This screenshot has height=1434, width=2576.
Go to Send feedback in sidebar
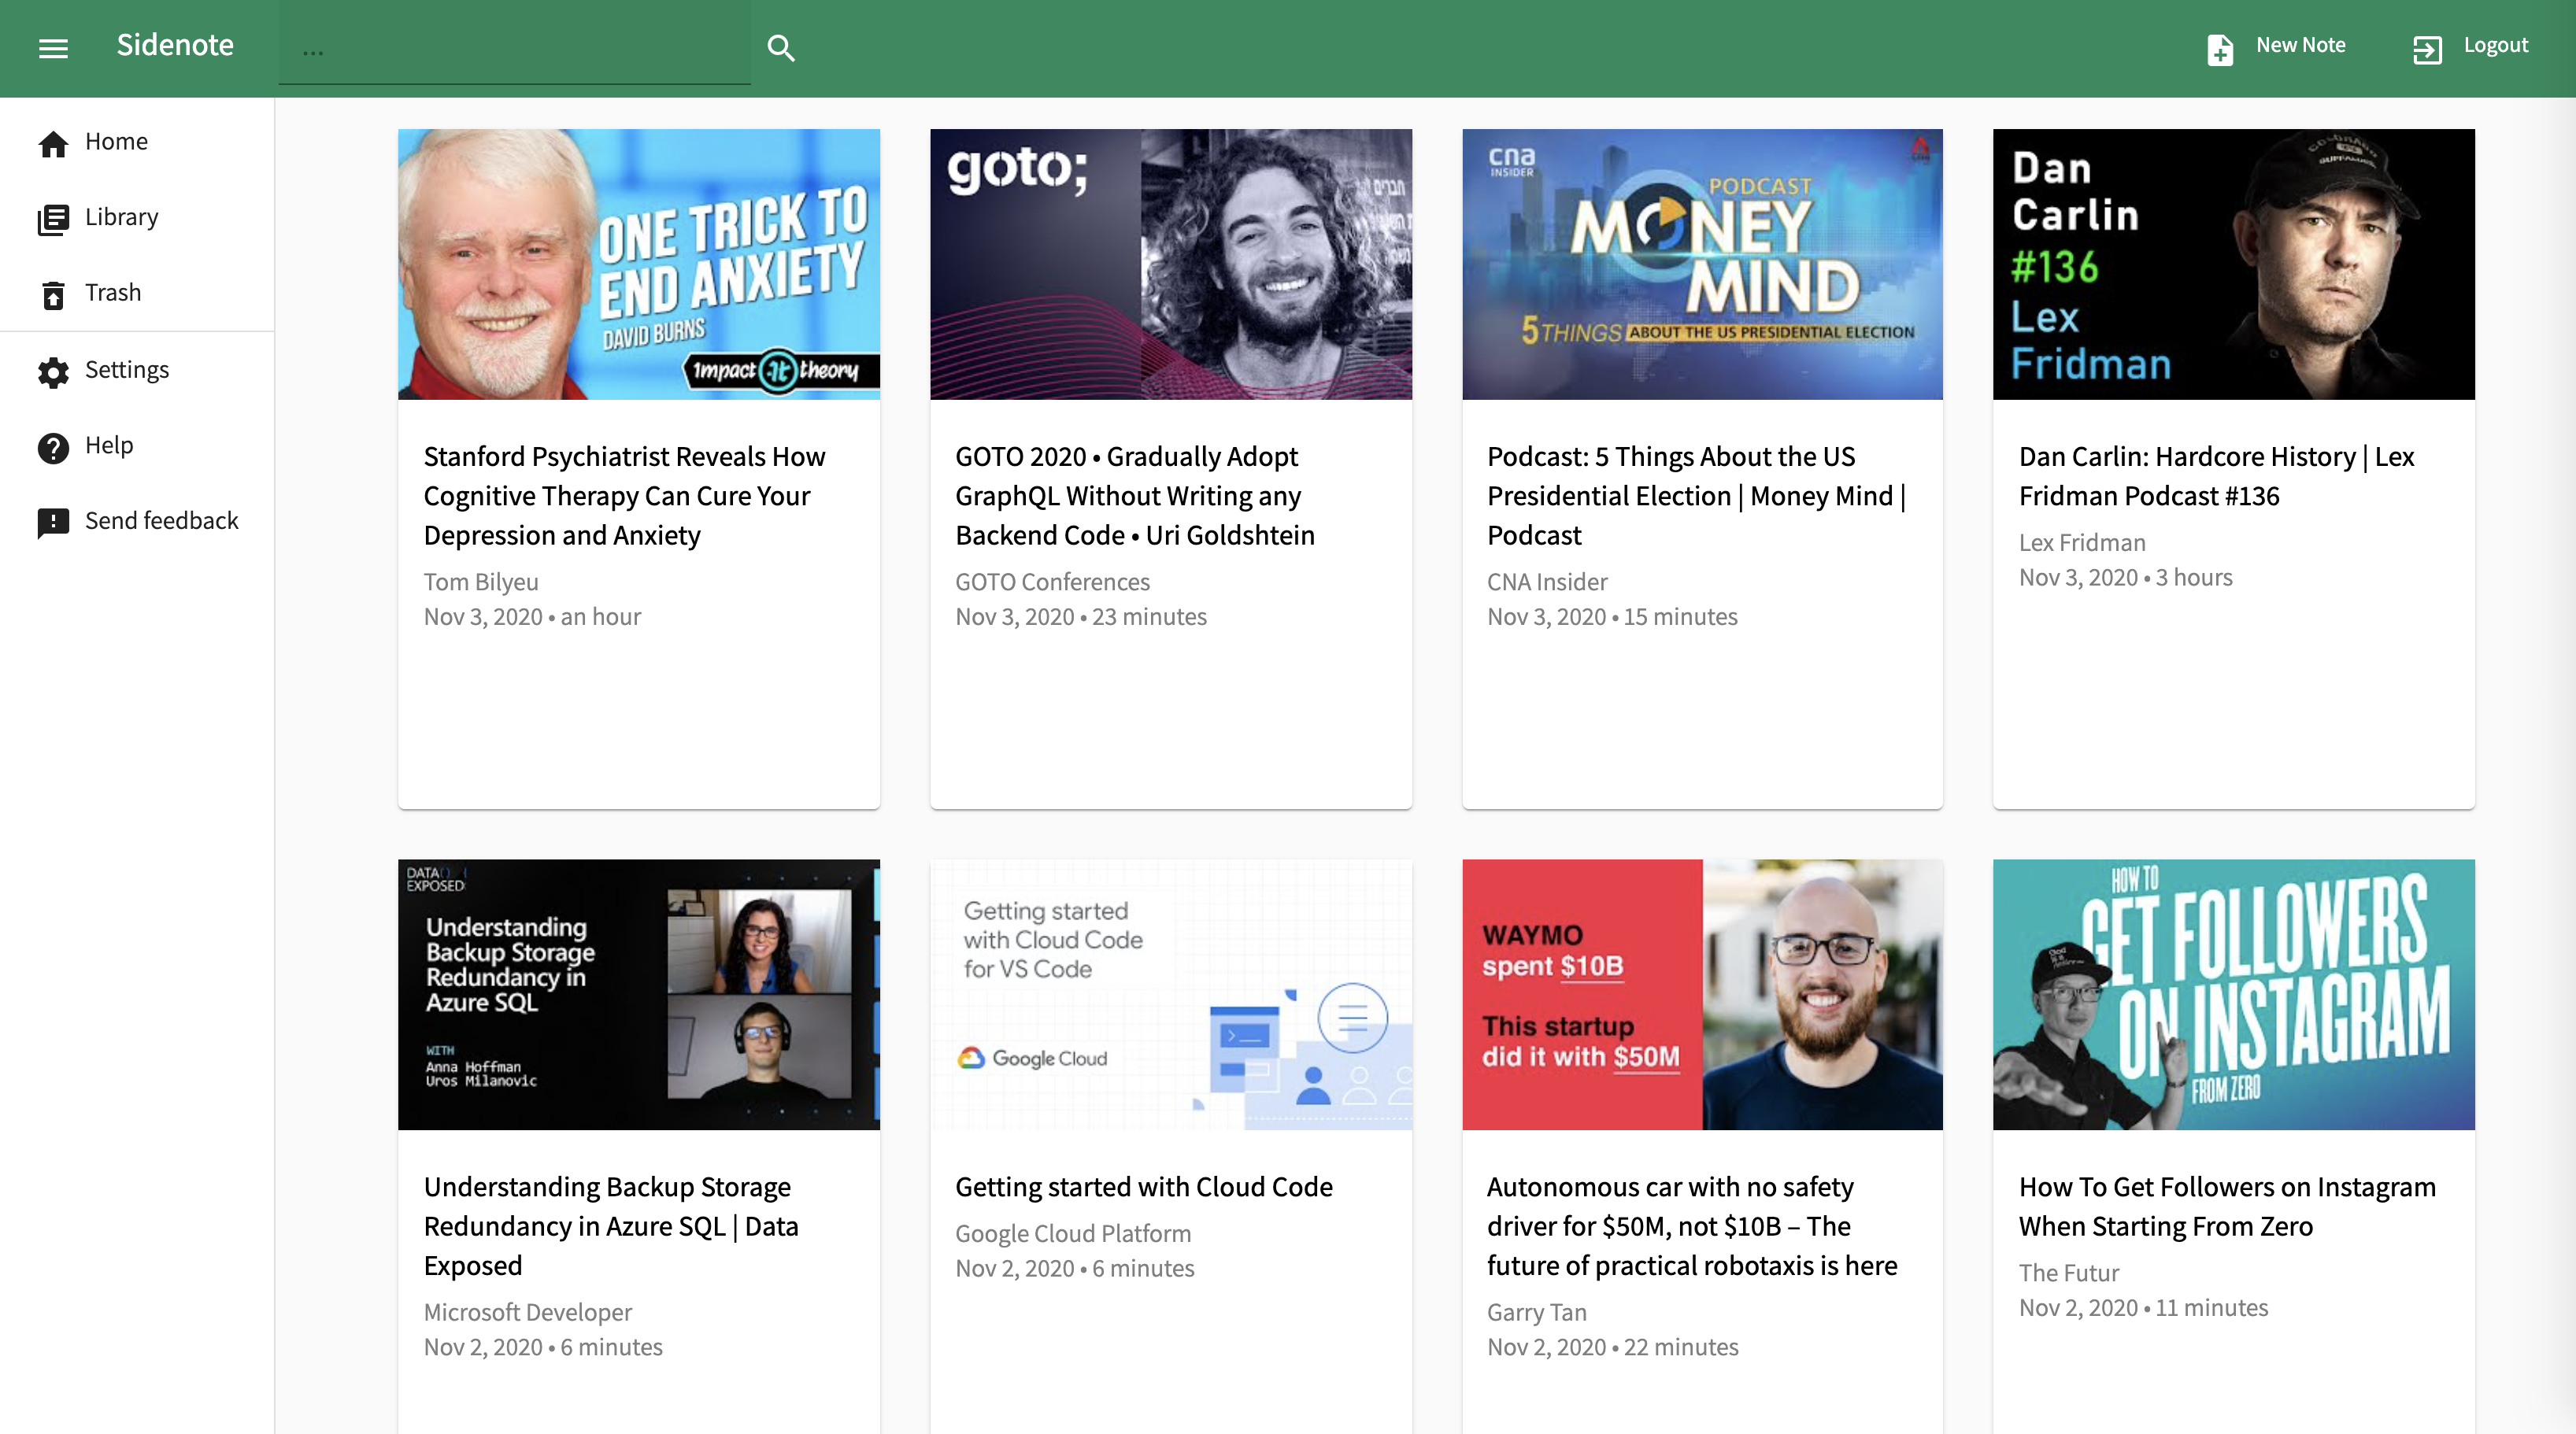click(x=161, y=520)
